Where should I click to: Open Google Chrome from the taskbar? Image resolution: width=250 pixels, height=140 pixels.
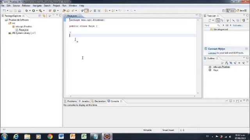(50, 136)
